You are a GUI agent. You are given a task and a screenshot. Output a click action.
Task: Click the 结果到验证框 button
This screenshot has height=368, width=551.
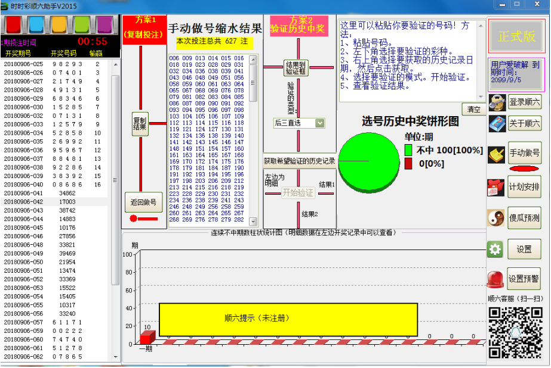click(296, 68)
